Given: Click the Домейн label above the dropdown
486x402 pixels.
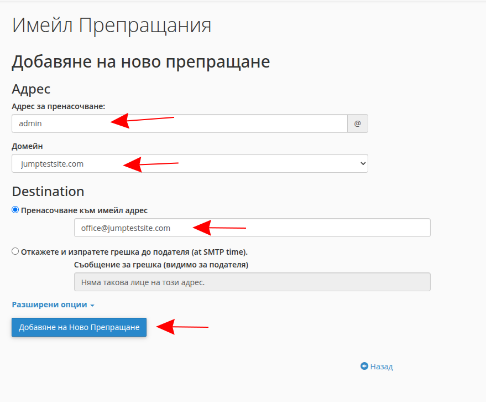Looking at the screenshot, I should [27, 146].
